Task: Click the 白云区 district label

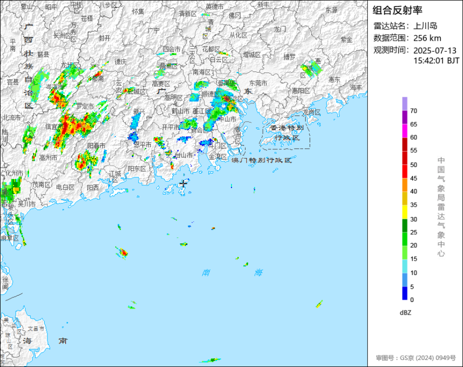Action: click(219, 60)
